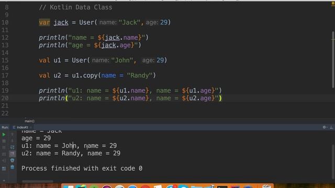Click the "// Kotlin Data Class" comment
335x188 pixels.
[75, 7]
